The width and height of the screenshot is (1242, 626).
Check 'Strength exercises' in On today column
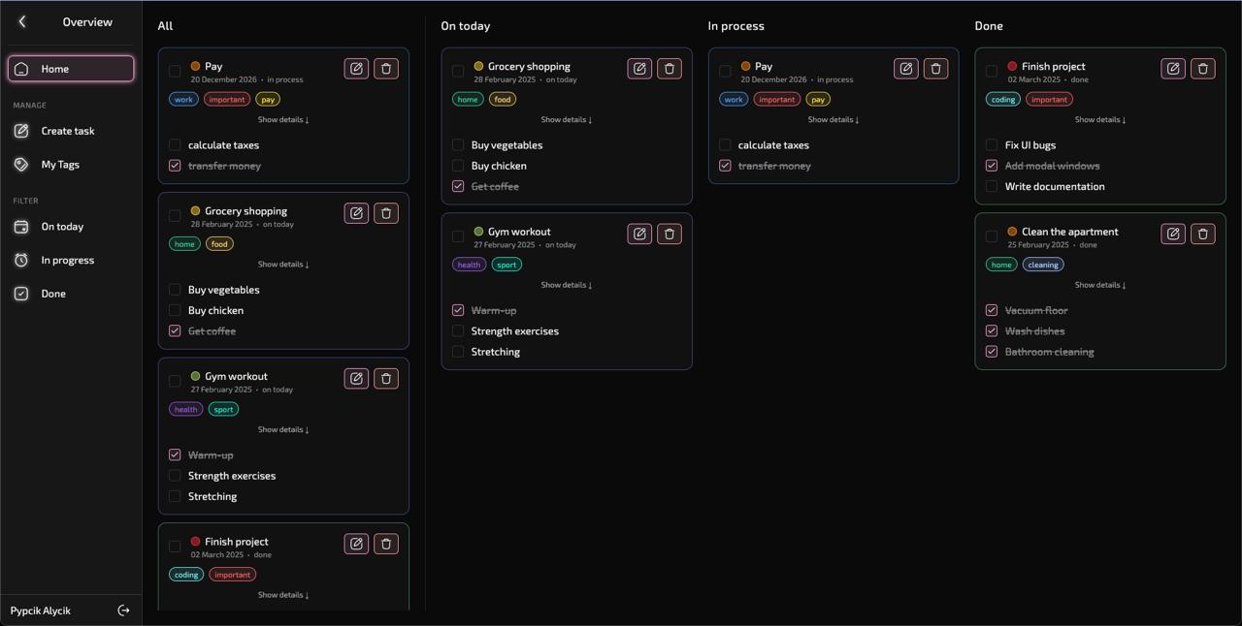pos(458,331)
